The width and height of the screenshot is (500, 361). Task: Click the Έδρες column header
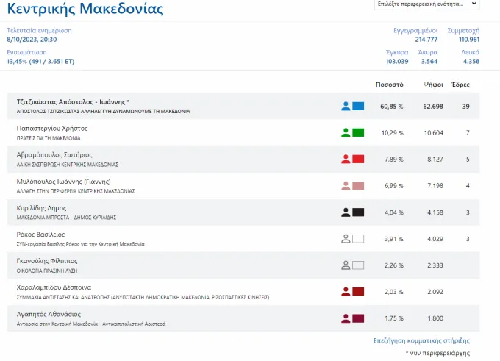[x=461, y=85]
